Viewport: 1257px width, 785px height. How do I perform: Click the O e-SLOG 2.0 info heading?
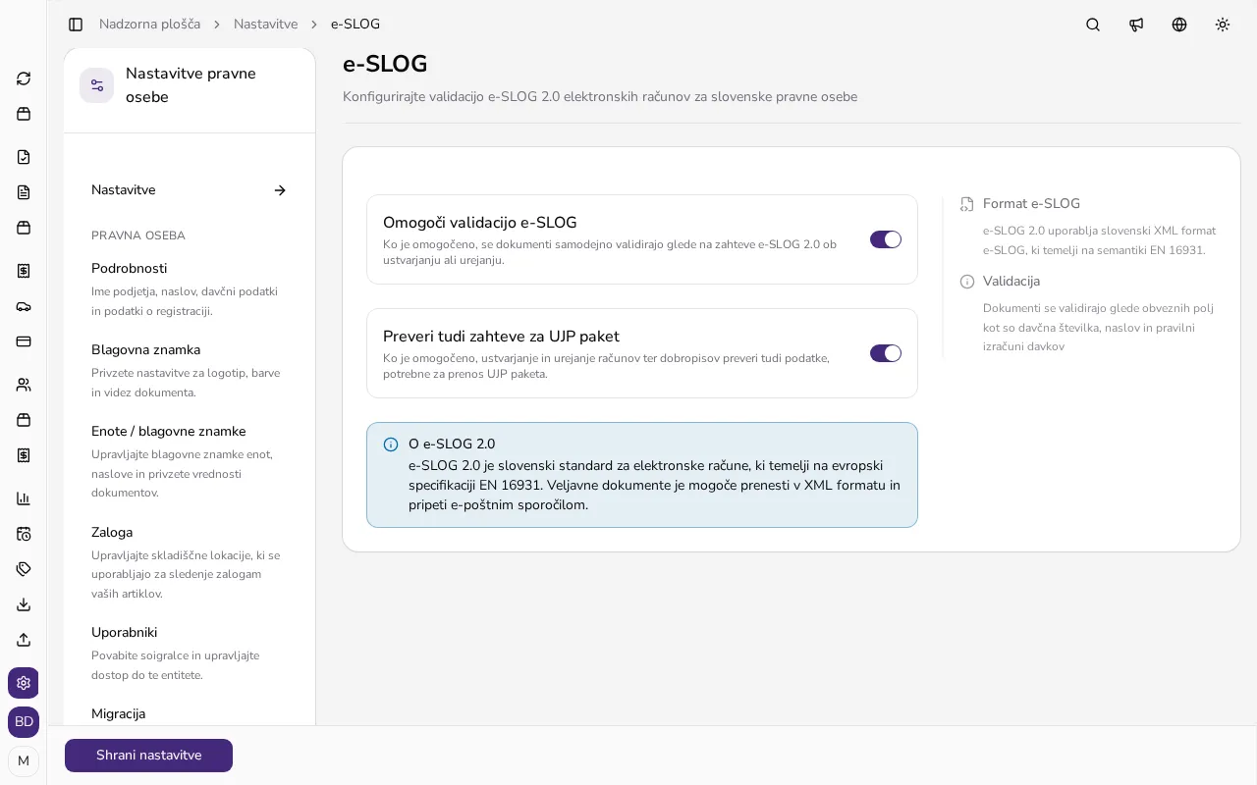click(452, 445)
